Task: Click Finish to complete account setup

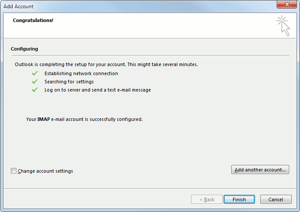Action: (x=239, y=199)
